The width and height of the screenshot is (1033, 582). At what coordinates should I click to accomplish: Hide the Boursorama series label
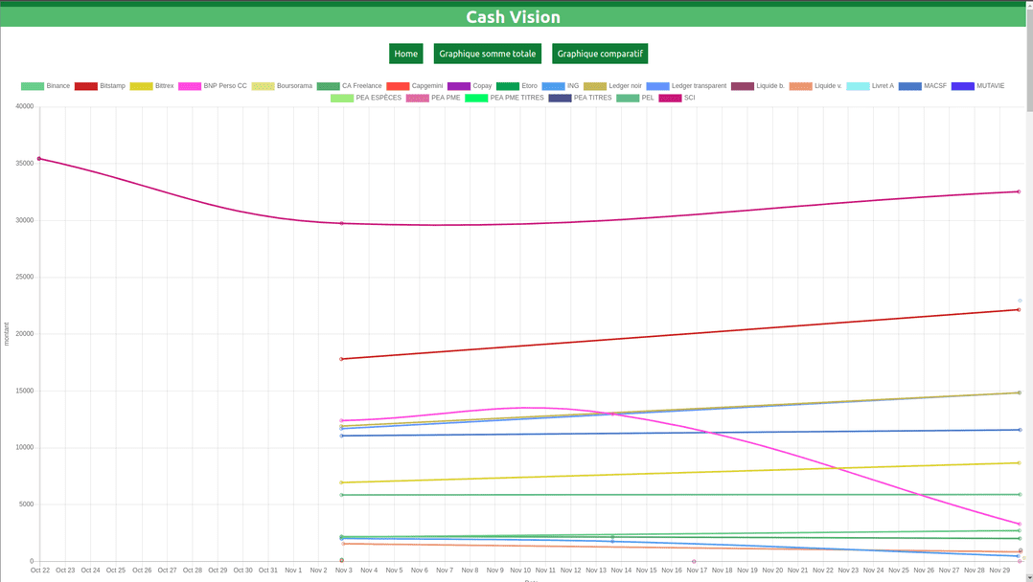(294, 86)
